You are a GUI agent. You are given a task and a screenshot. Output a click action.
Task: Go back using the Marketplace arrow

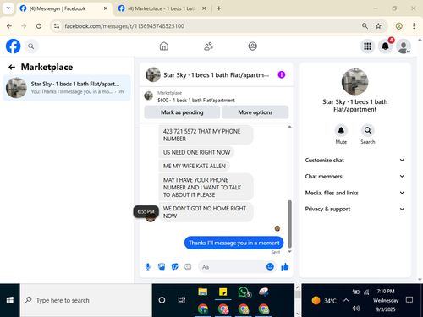coord(12,67)
